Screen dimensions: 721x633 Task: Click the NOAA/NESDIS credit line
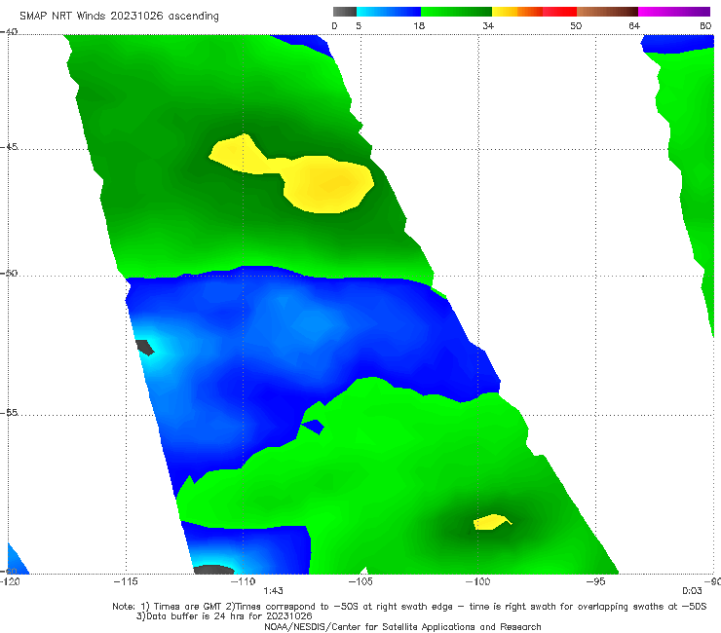click(402, 626)
